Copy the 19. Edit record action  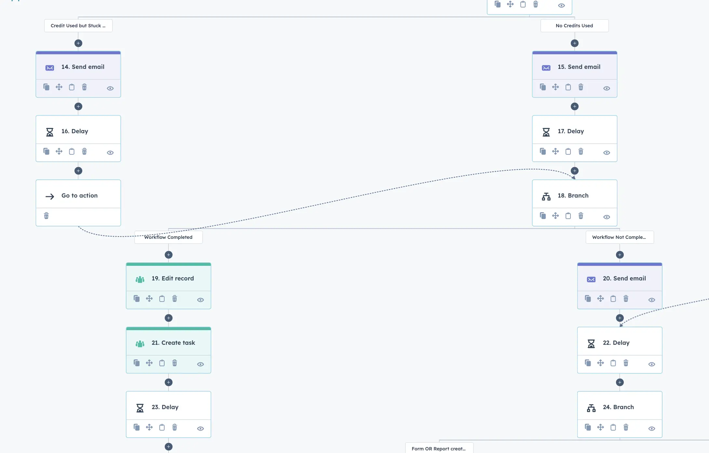[137, 299]
